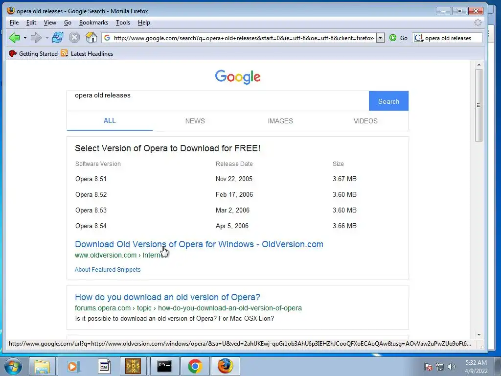Click the vertical scrollbar thumb
Image resolution: width=501 pixels, height=376 pixels.
478,105
